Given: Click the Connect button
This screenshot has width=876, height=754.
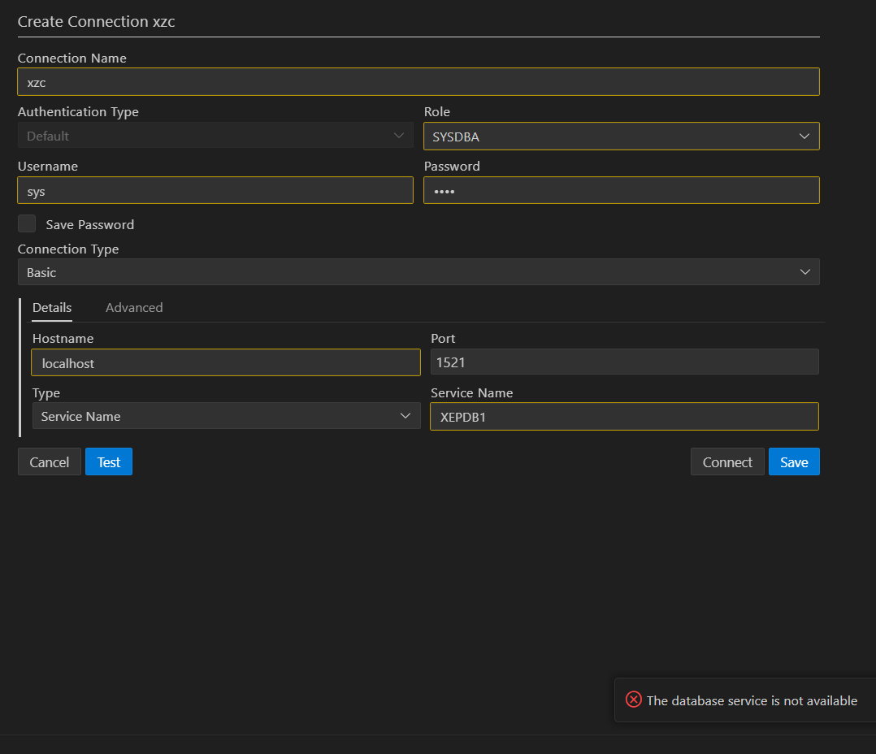Looking at the screenshot, I should point(726,461).
